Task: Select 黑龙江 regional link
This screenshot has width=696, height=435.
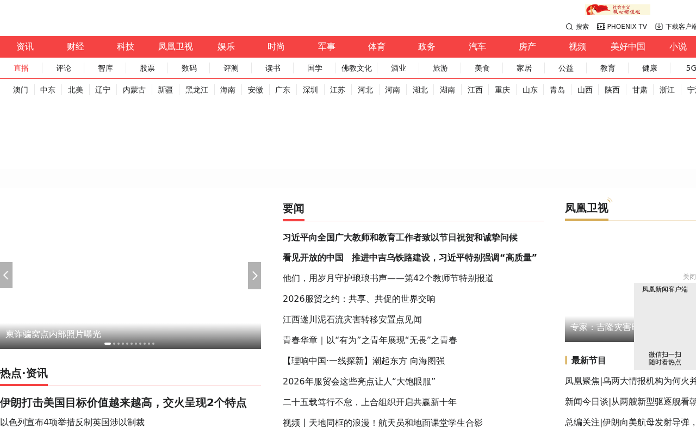Action: coord(197,90)
